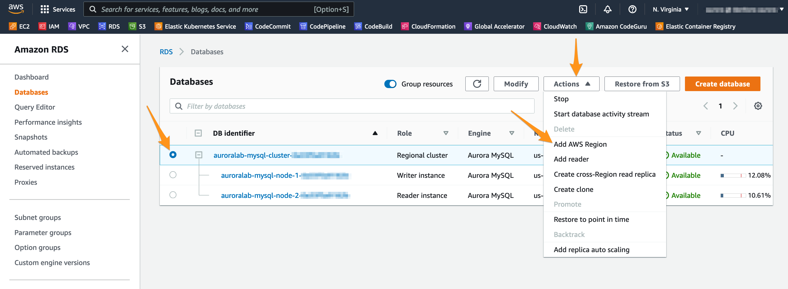This screenshot has width=788, height=289.
Task: Open the RDS favorites shortcut
Action: [109, 26]
